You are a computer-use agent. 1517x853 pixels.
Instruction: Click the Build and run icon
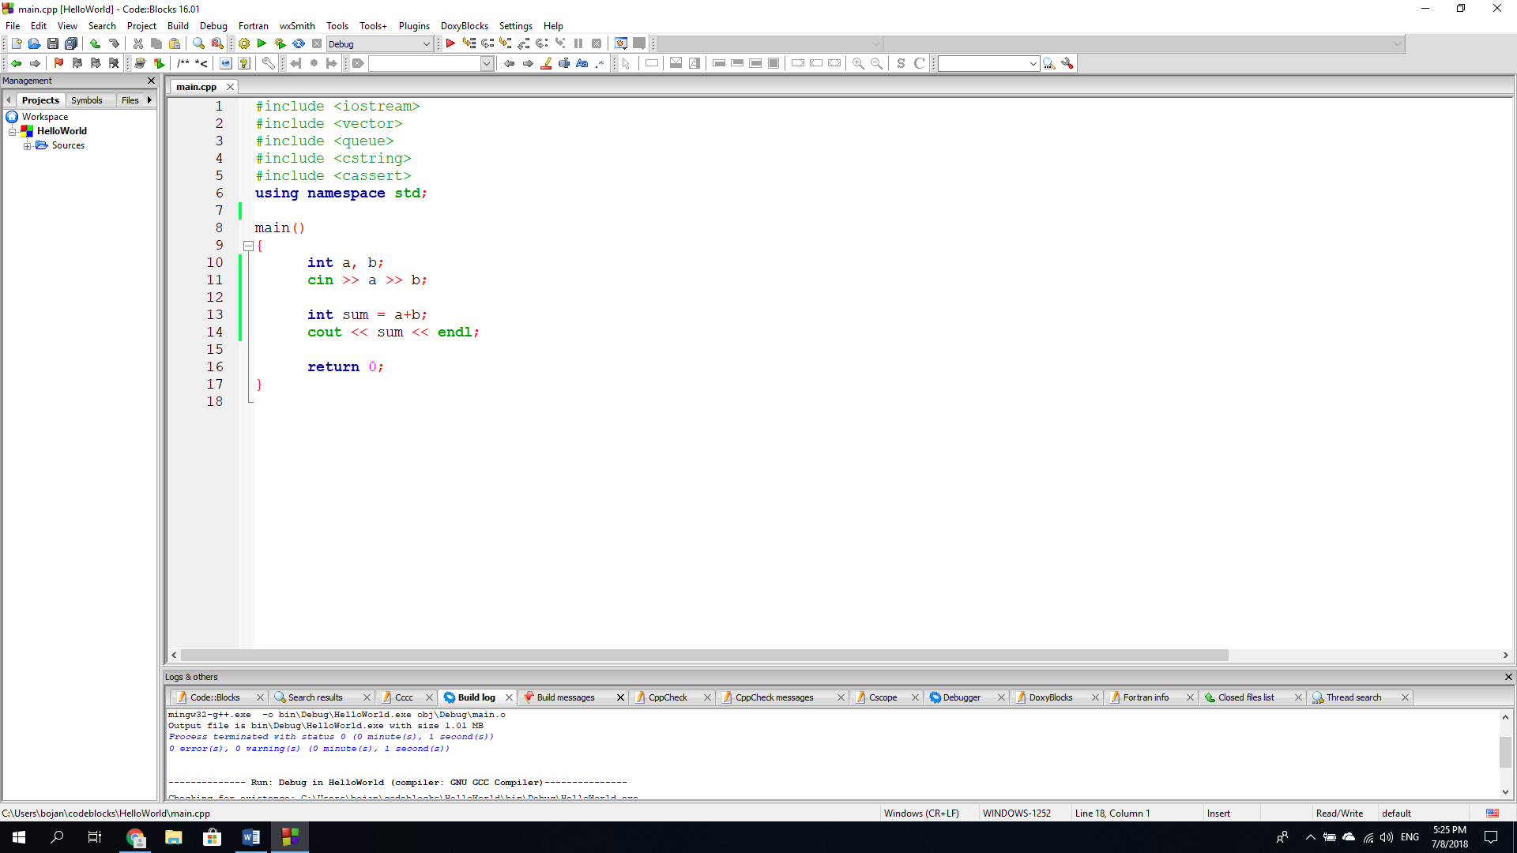click(x=280, y=44)
